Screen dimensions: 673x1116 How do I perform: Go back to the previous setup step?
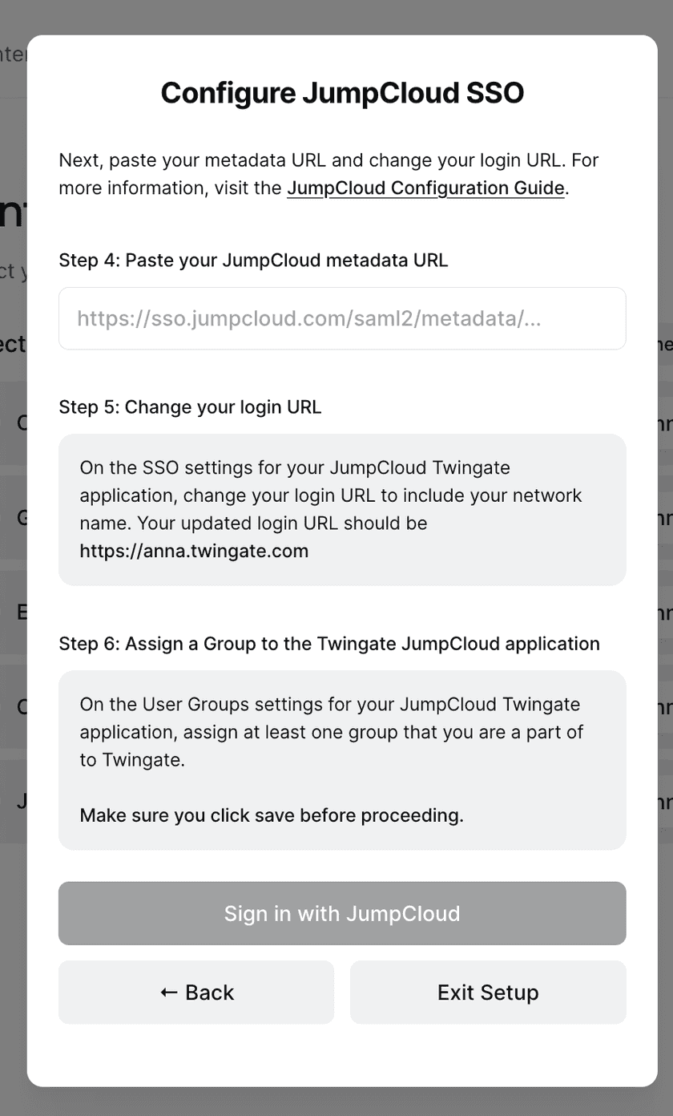(x=196, y=993)
